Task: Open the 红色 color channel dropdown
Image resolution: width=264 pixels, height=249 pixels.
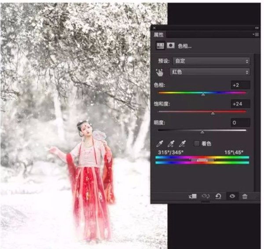Action: pos(211,72)
